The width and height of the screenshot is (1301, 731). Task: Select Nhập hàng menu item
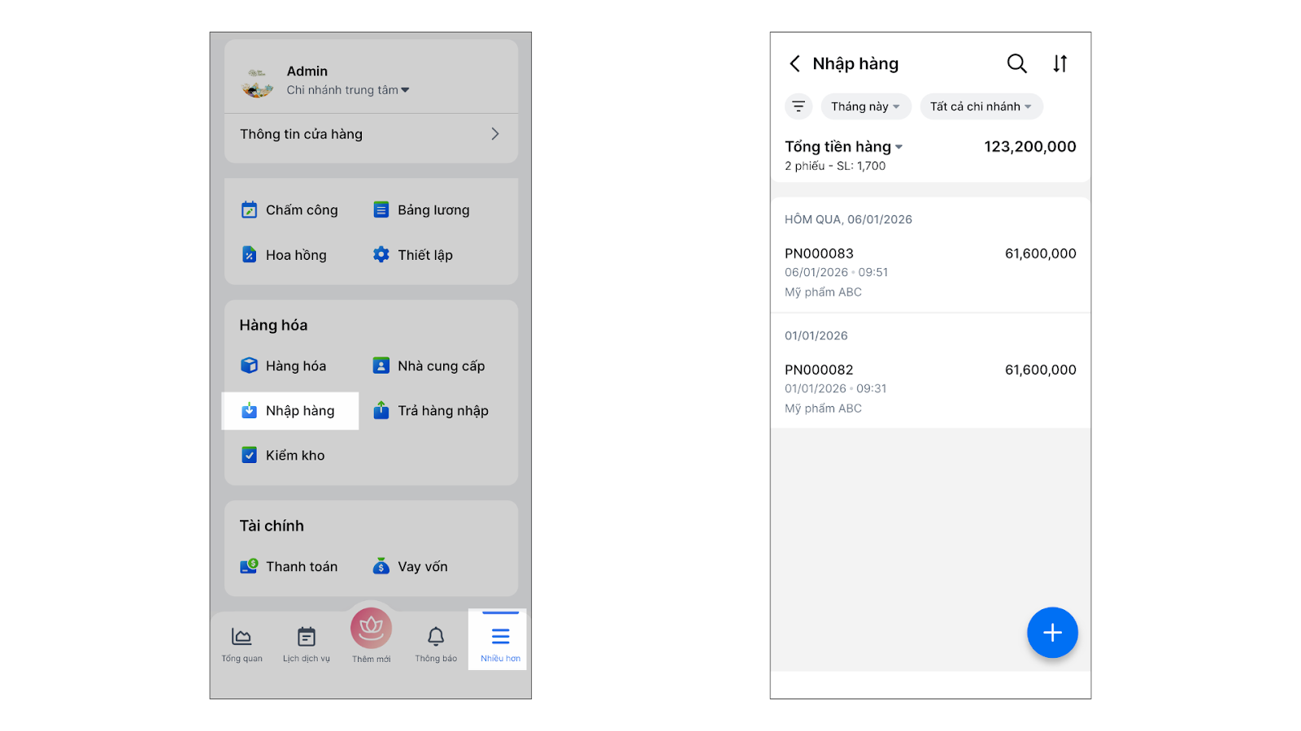tap(290, 411)
